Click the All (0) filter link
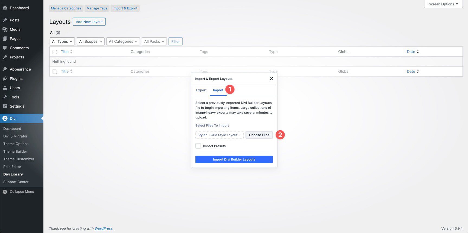The image size is (468, 233). tap(55, 32)
